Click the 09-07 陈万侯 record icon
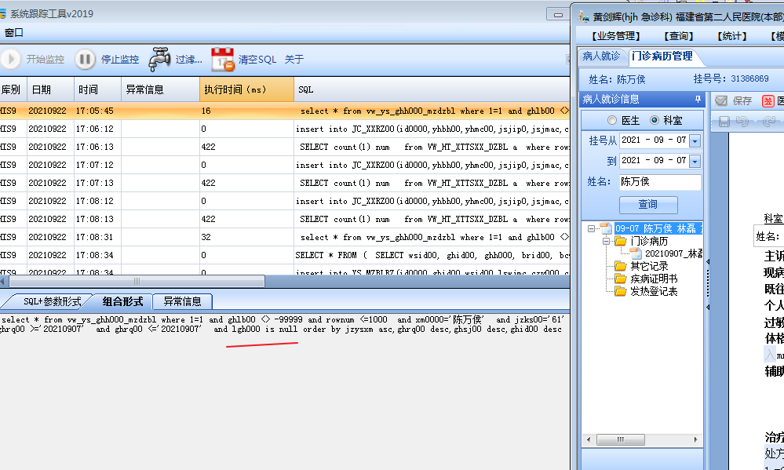This screenshot has height=470, width=784. click(x=606, y=228)
